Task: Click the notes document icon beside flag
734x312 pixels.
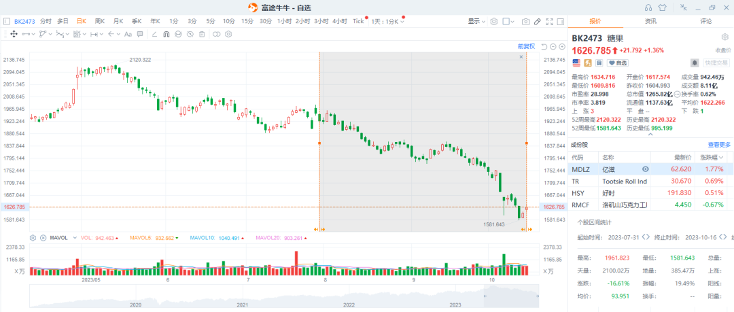Action: [x=599, y=63]
